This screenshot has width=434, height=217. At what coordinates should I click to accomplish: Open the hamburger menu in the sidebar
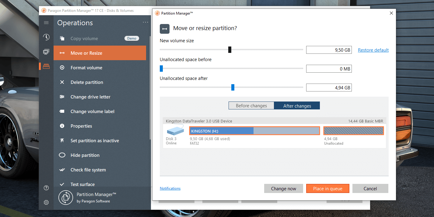click(46, 23)
